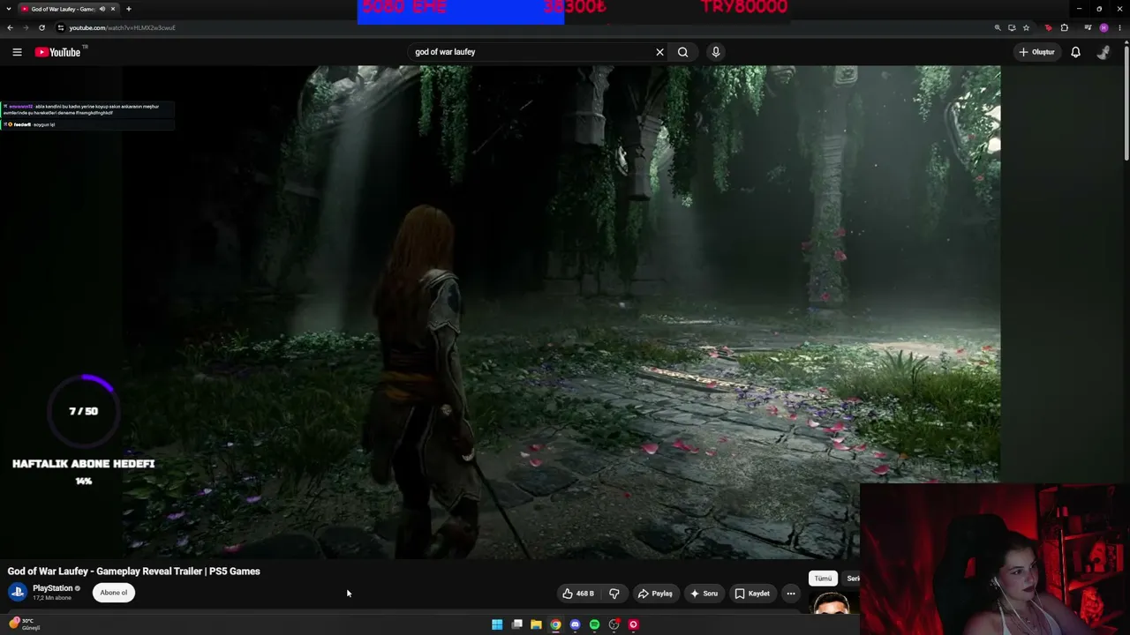Viewport: 1130px width, 635px height.
Task: Open the YouTube hamburger guide menu
Action: [x=17, y=52]
